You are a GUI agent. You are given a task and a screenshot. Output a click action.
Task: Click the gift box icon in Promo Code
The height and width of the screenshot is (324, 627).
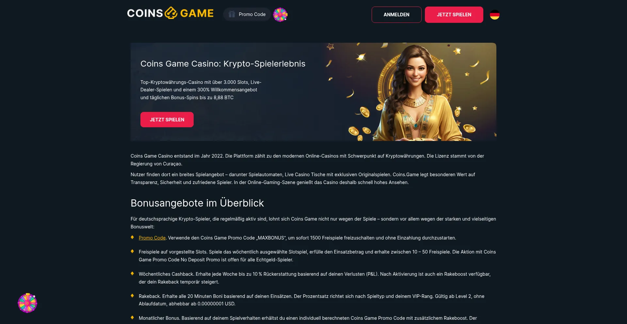coord(232,14)
